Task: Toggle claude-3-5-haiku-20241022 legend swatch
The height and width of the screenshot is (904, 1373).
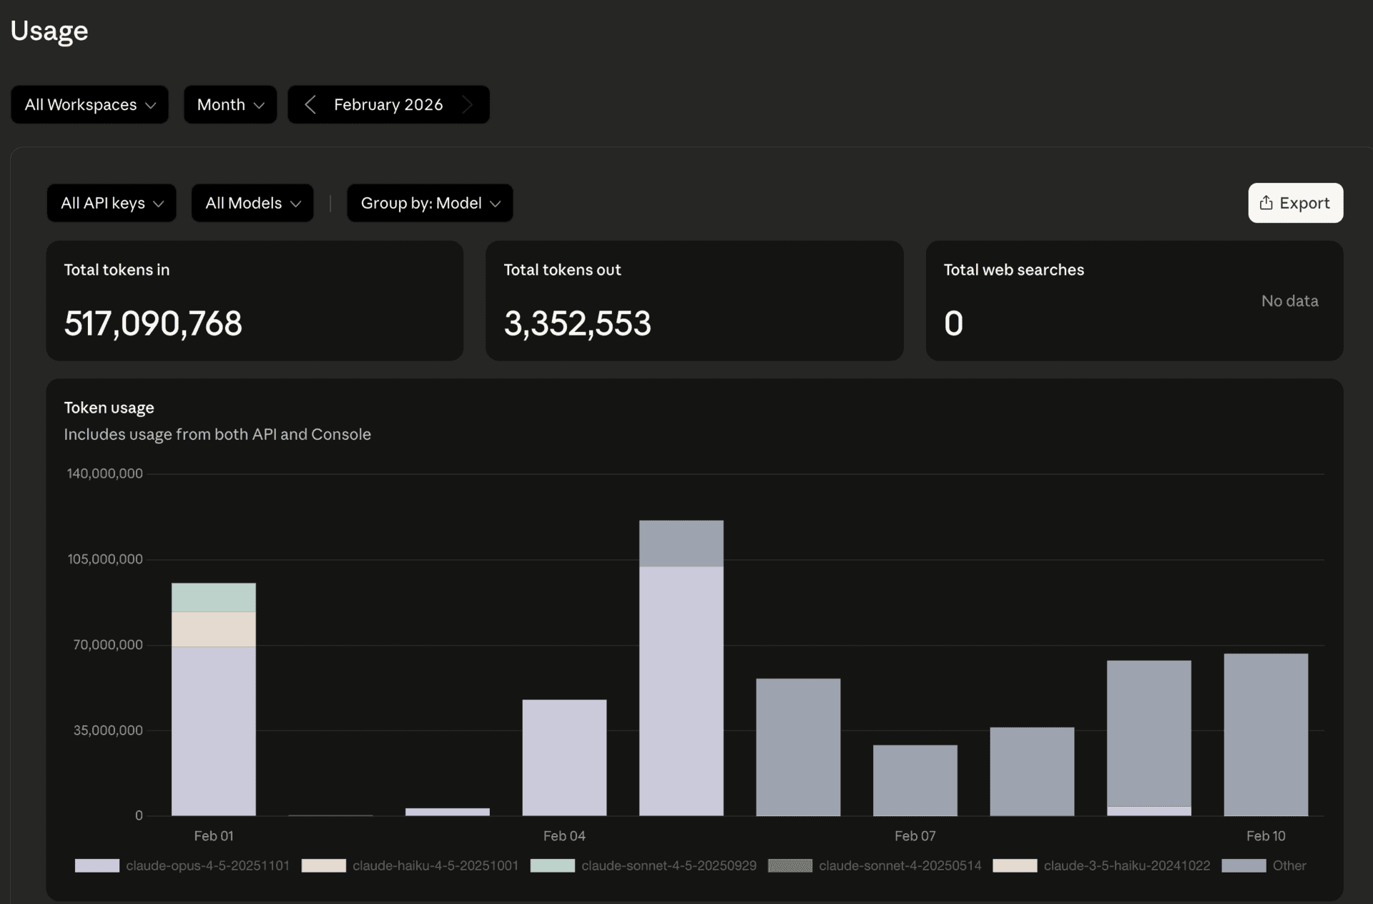Action: tap(1015, 865)
